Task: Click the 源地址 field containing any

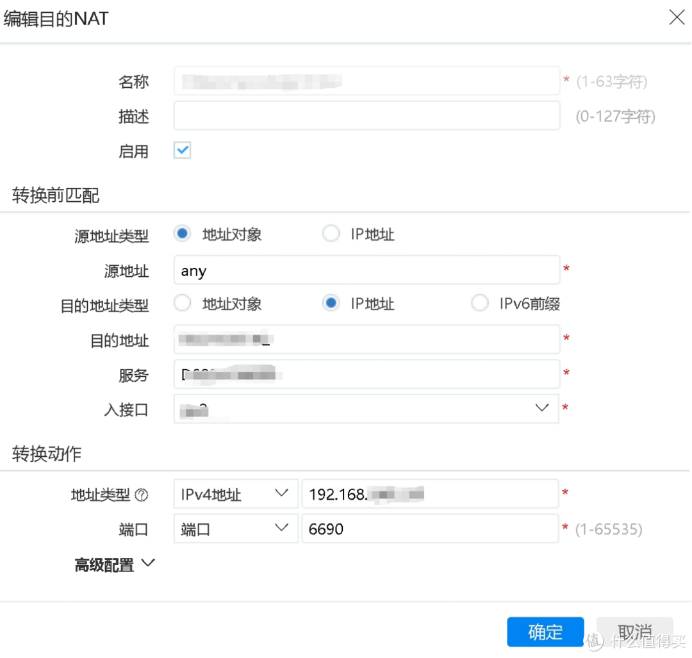Action: [367, 270]
